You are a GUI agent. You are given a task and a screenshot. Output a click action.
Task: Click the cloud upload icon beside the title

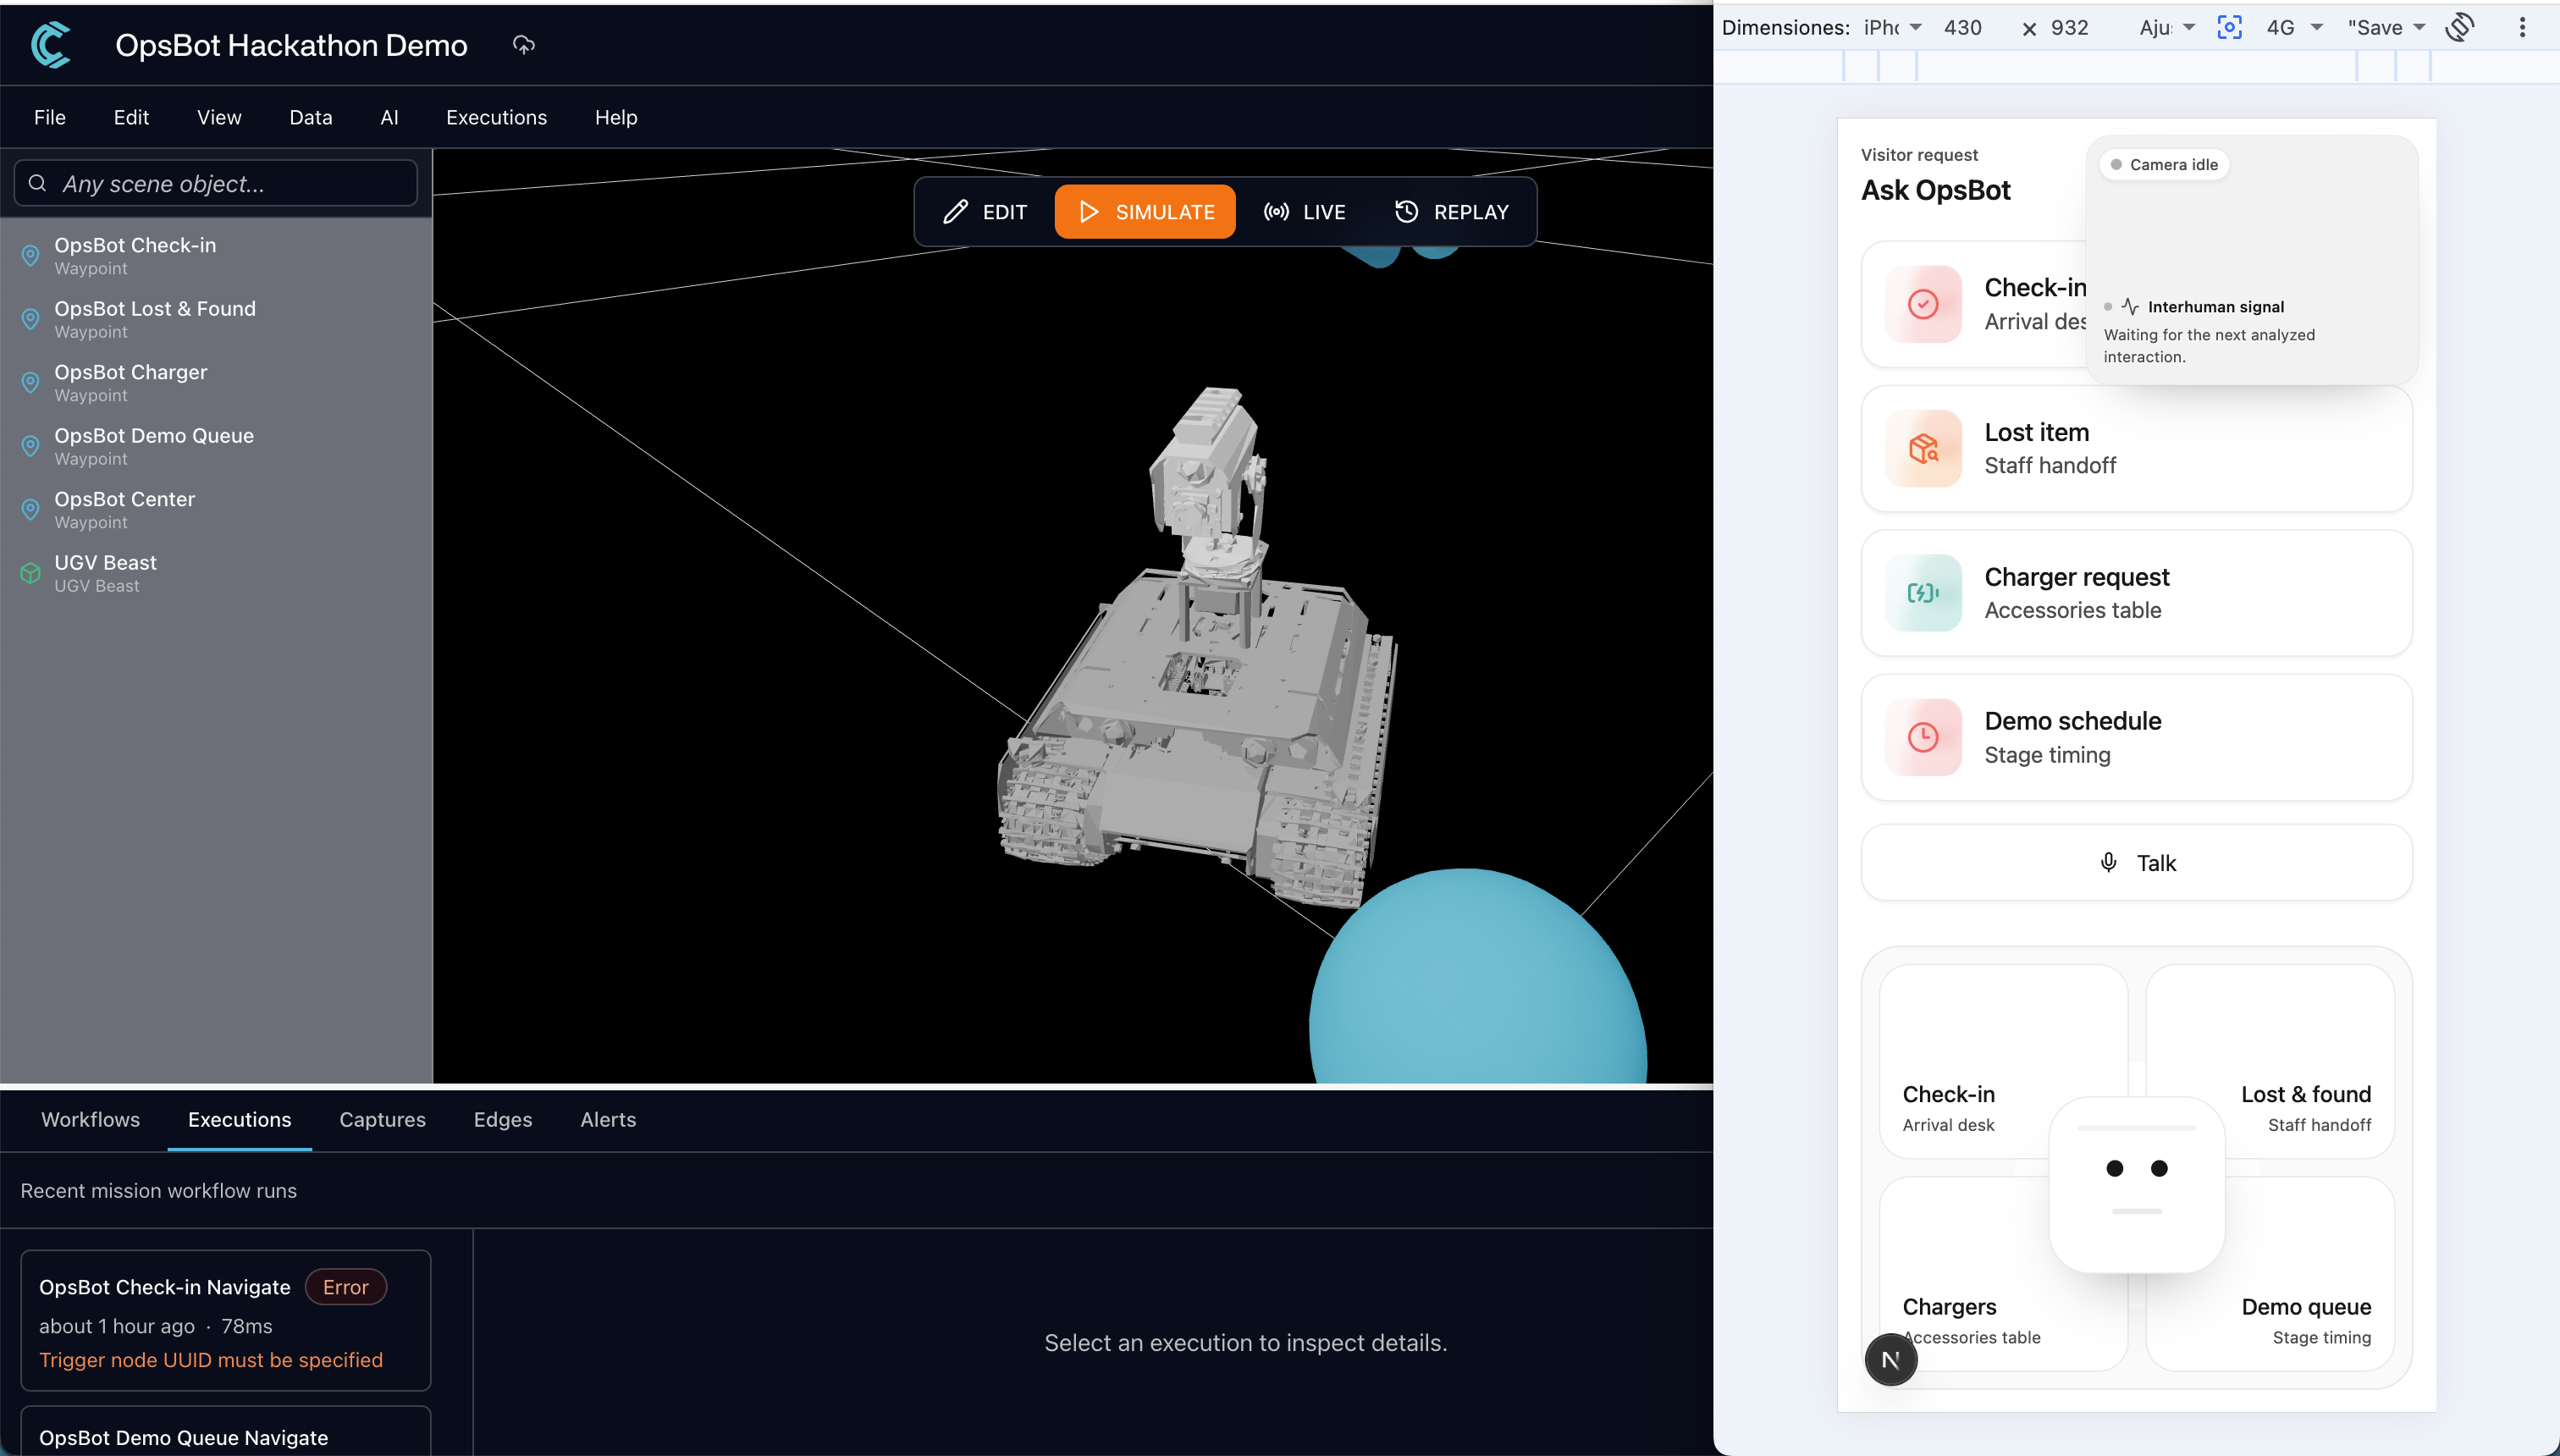pos(523,45)
